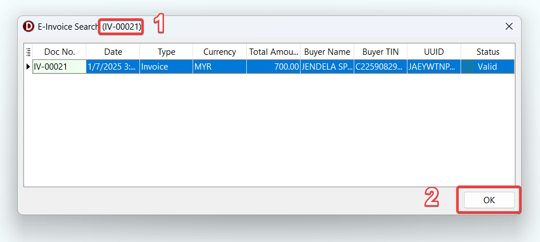Open the grid column chooser icon

pyautogui.click(x=28, y=52)
